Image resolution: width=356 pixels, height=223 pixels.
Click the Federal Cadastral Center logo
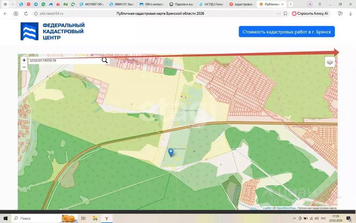click(x=52, y=31)
